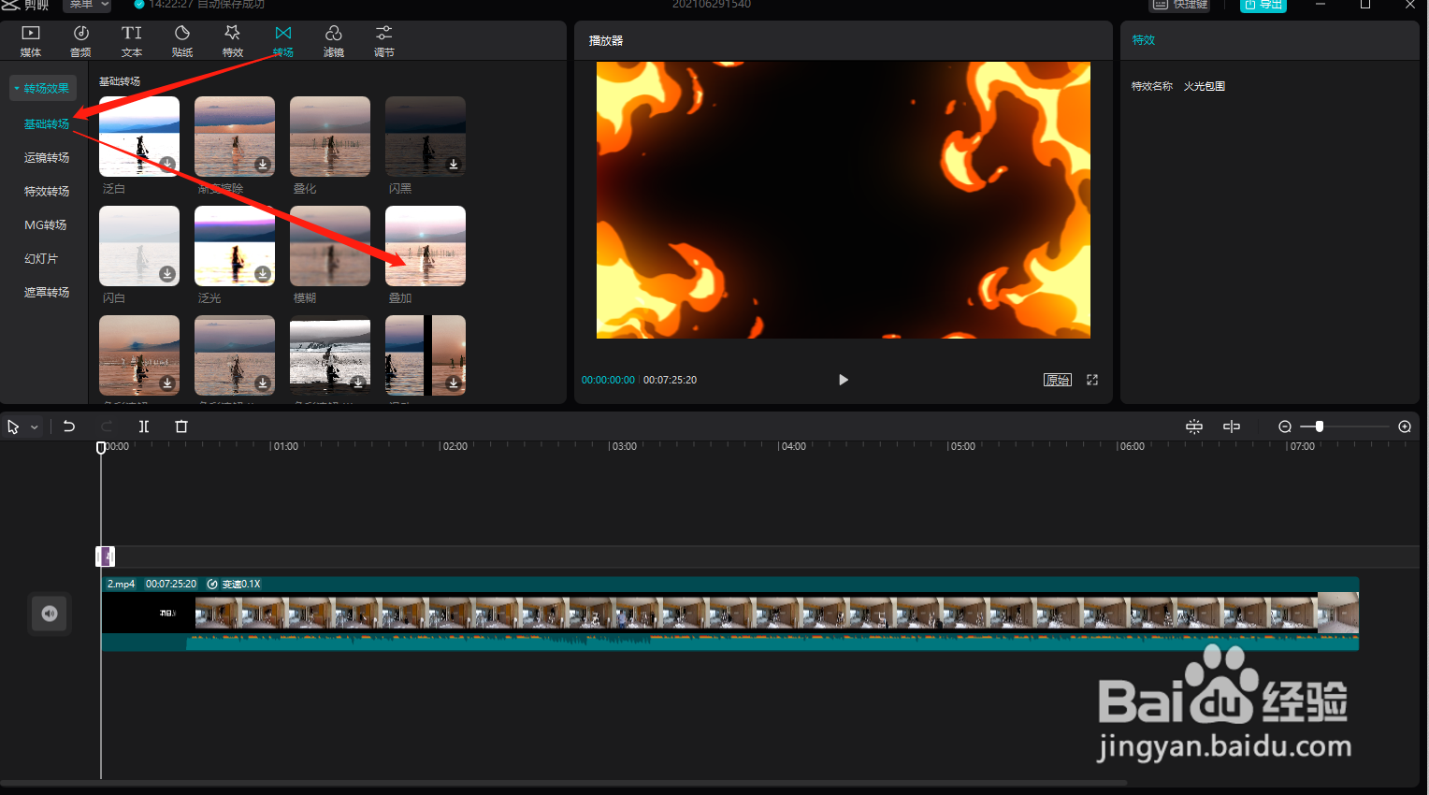Click the 火光包围 effect name

[1205, 86]
